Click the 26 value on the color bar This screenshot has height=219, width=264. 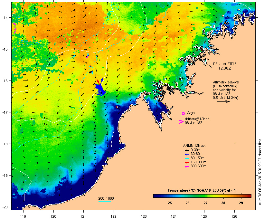click(x=188, y=203)
